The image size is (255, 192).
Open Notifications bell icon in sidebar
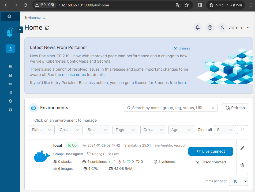tap(10, 101)
